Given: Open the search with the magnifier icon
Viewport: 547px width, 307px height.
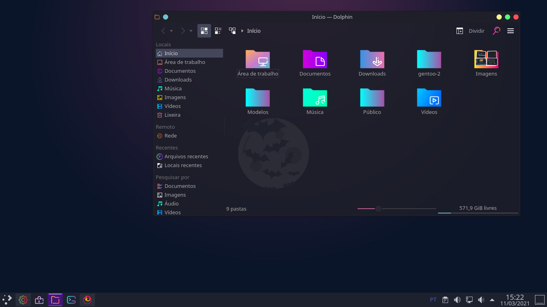Looking at the screenshot, I should coord(496,31).
